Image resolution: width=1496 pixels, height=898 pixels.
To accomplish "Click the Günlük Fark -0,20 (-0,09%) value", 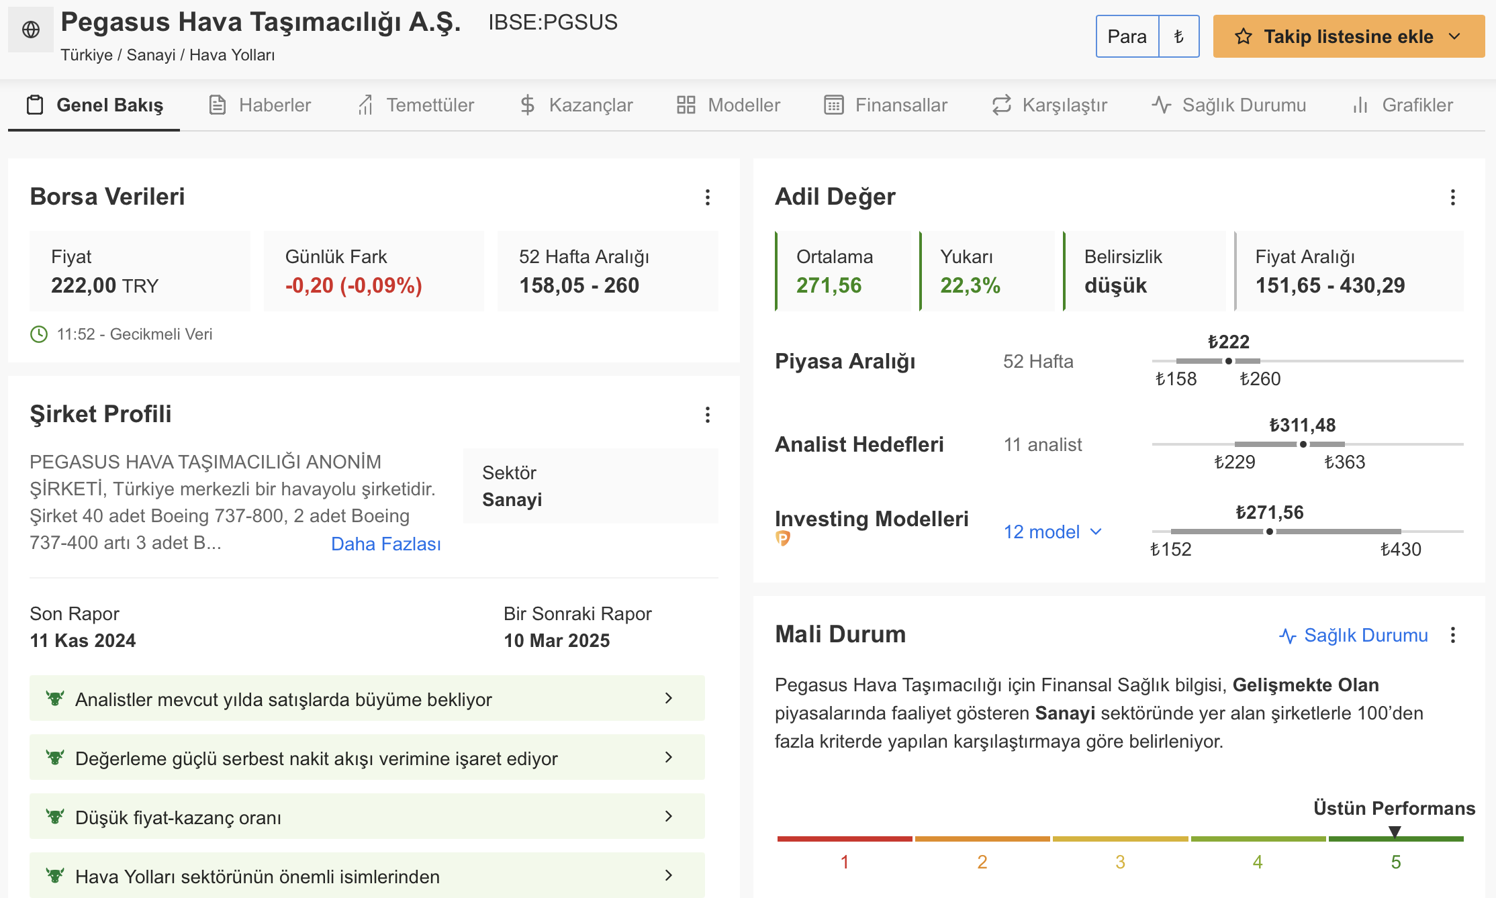I will (354, 286).
